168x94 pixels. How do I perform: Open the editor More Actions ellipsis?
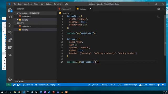(163, 9)
